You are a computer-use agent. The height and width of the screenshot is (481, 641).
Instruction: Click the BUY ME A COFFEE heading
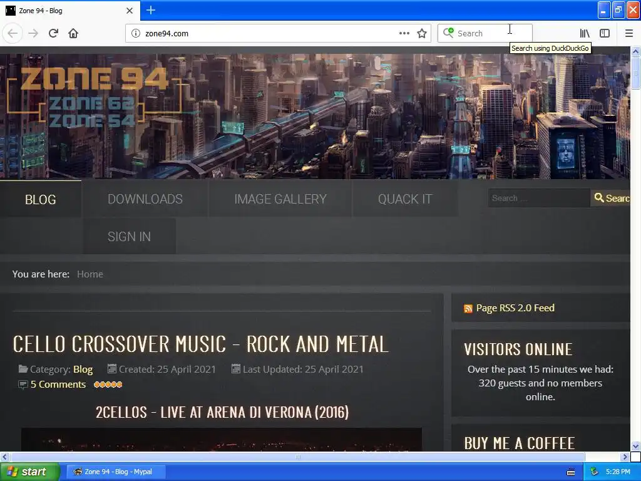pyautogui.click(x=519, y=443)
